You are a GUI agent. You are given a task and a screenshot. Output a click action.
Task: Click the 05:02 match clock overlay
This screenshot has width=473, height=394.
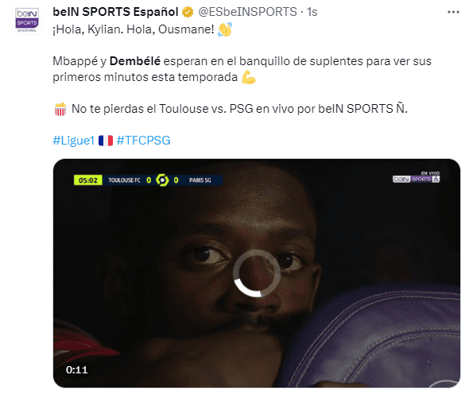tap(88, 180)
